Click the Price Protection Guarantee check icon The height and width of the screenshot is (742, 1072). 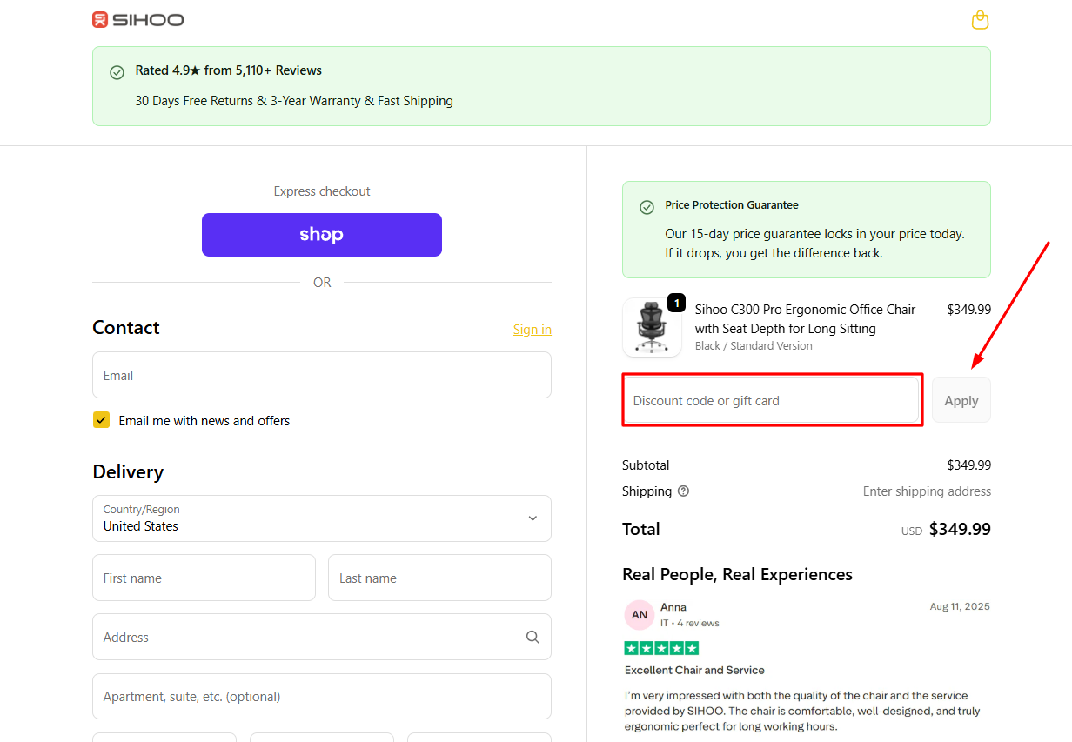(647, 207)
